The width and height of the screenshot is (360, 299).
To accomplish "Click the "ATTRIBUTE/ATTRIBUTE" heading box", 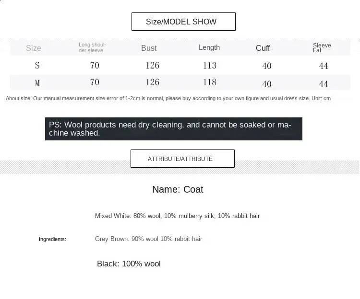I will [182, 159].
